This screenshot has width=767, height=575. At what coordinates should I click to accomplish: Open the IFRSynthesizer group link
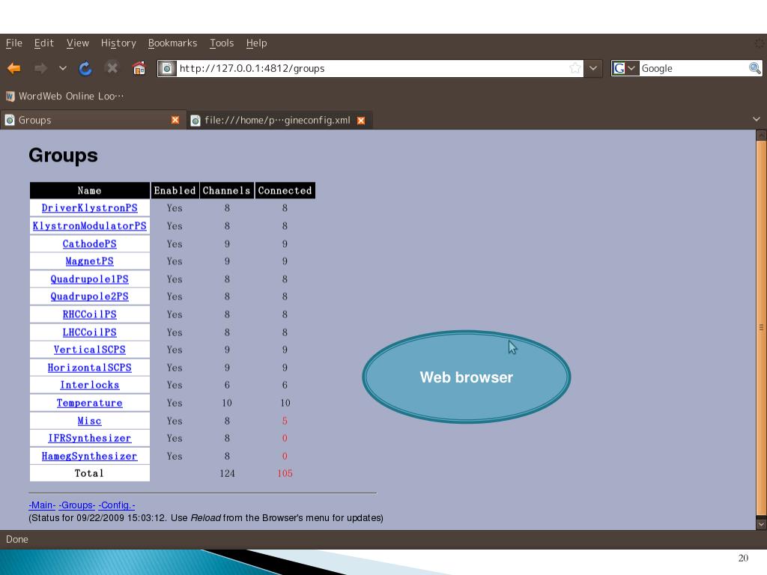tap(90, 438)
